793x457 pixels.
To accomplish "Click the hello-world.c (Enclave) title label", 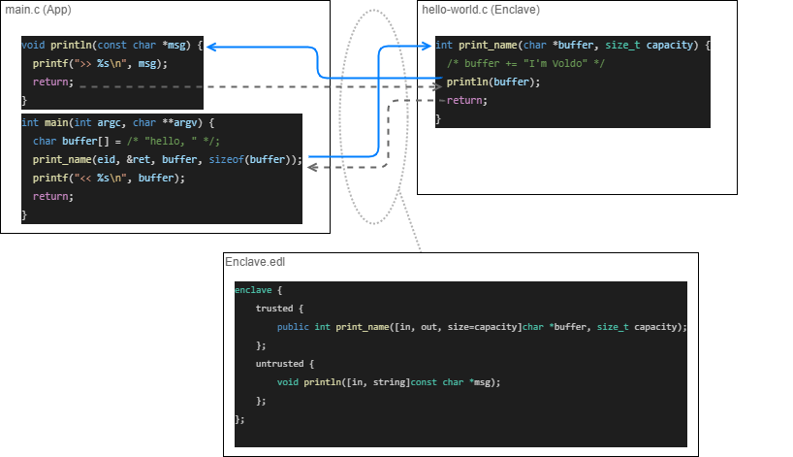I will pos(481,10).
